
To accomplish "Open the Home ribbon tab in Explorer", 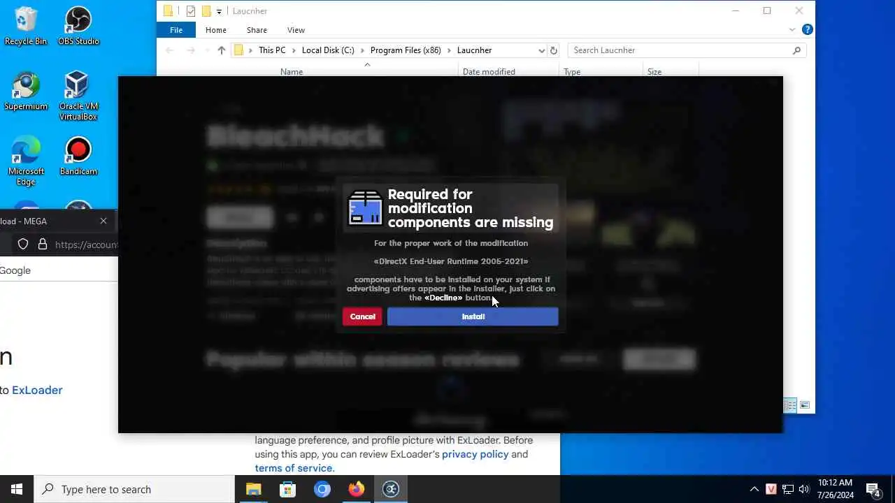I will click(215, 30).
